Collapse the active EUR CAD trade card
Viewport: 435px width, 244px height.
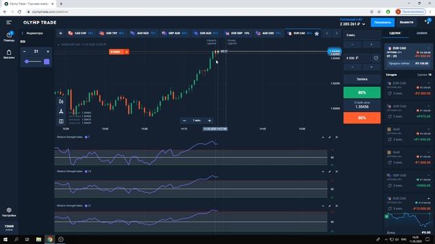coord(429,48)
